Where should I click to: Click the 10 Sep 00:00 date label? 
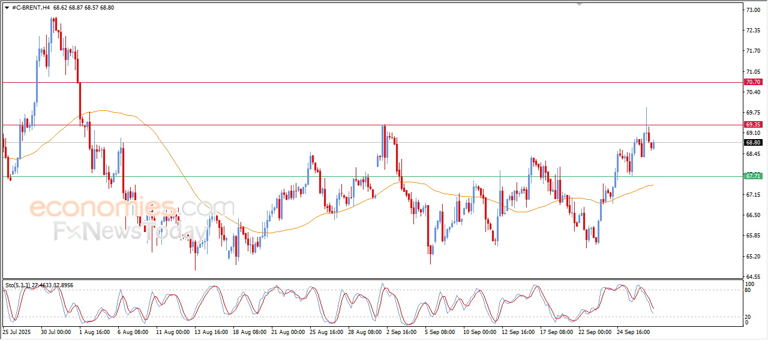[479, 331]
